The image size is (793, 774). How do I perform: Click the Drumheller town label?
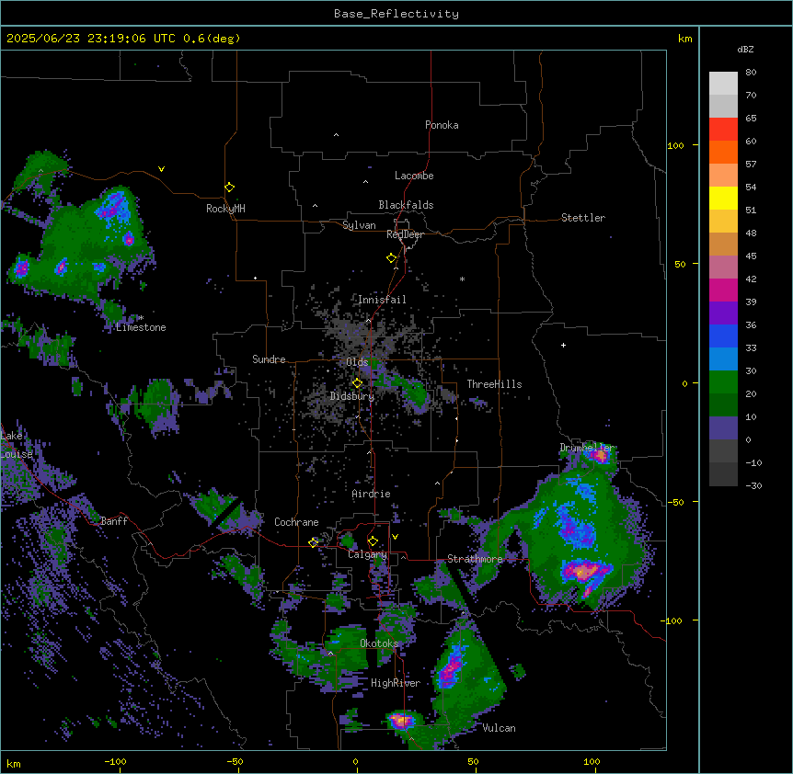pyautogui.click(x=587, y=448)
